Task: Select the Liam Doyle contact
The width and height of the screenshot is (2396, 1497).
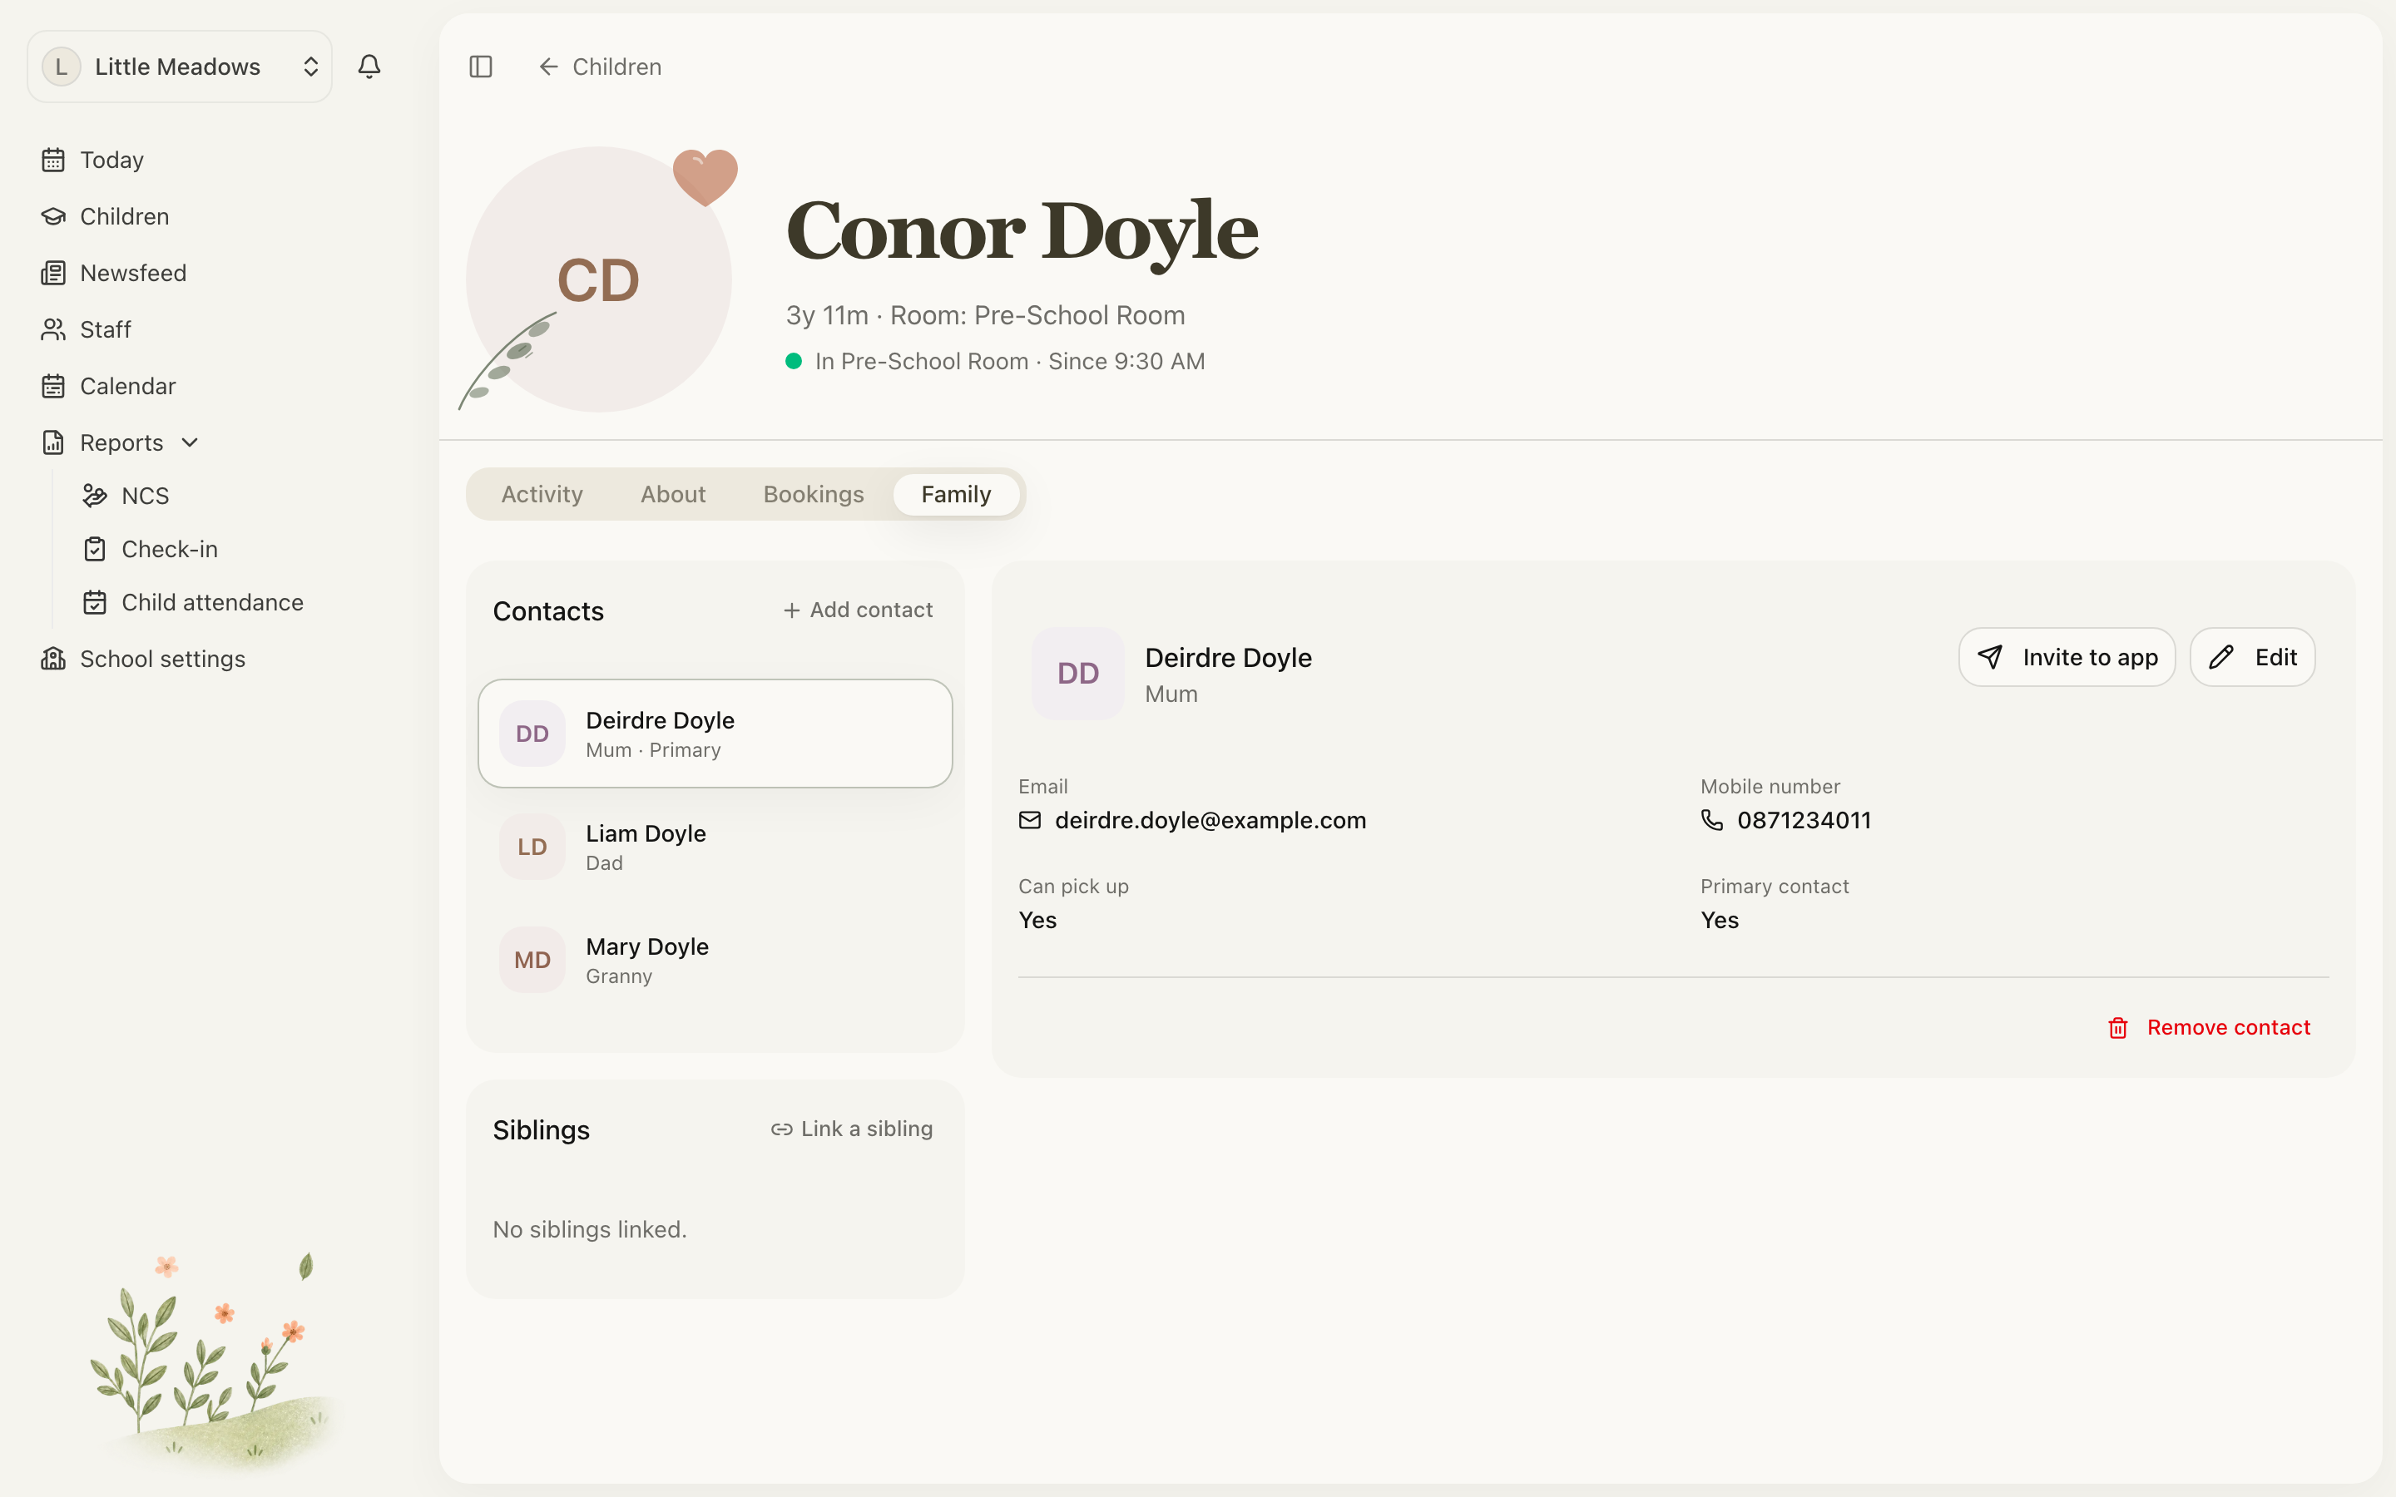Action: tap(715, 847)
